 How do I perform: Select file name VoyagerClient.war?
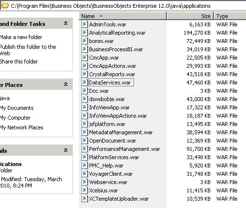click(111, 174)
